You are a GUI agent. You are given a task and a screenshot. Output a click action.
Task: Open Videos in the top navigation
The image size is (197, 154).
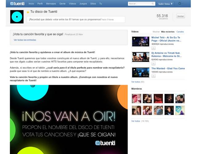[72, 4]
